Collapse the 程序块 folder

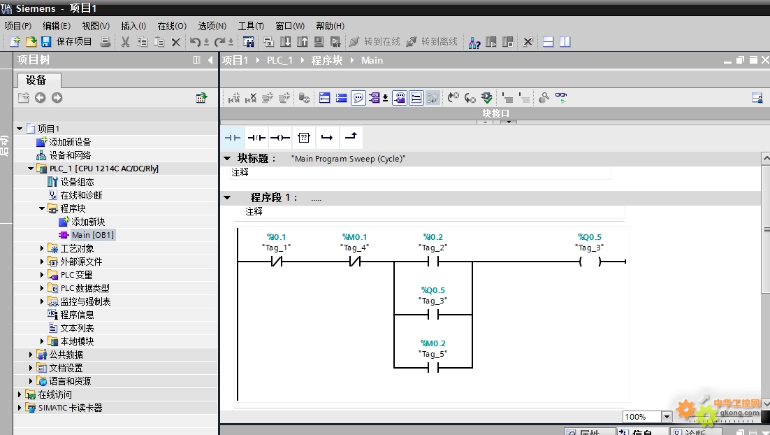tap(42, 208)
